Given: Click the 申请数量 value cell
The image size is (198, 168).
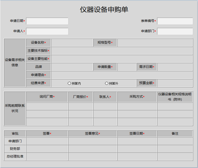Looking at the screenshot, I should coord(127,67).
